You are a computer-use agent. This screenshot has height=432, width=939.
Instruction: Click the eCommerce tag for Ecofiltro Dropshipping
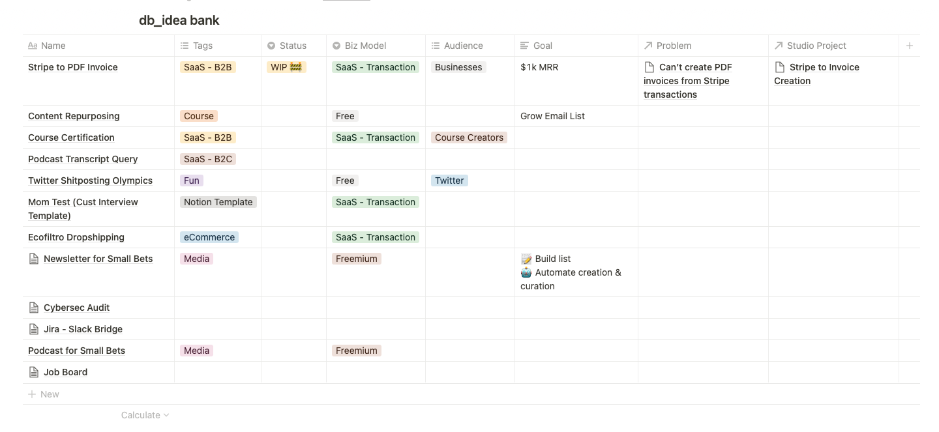(x=209, y=237)
